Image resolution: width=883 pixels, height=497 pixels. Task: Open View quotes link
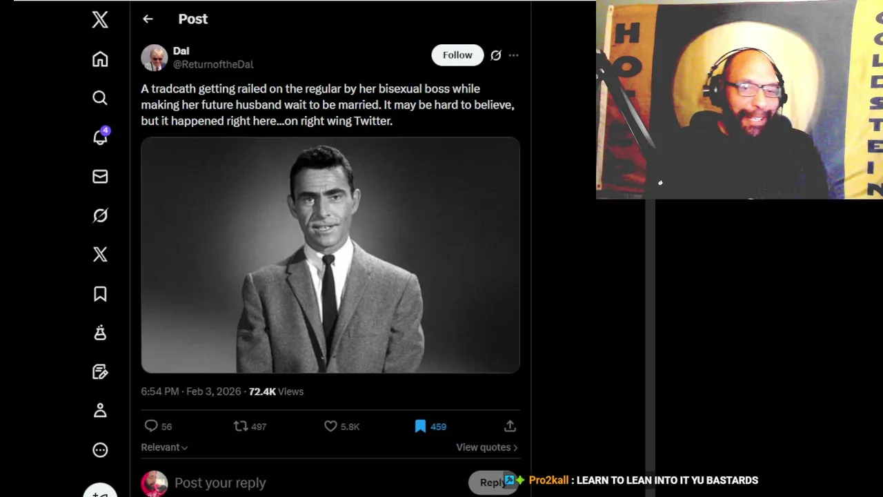pos(486,447)
